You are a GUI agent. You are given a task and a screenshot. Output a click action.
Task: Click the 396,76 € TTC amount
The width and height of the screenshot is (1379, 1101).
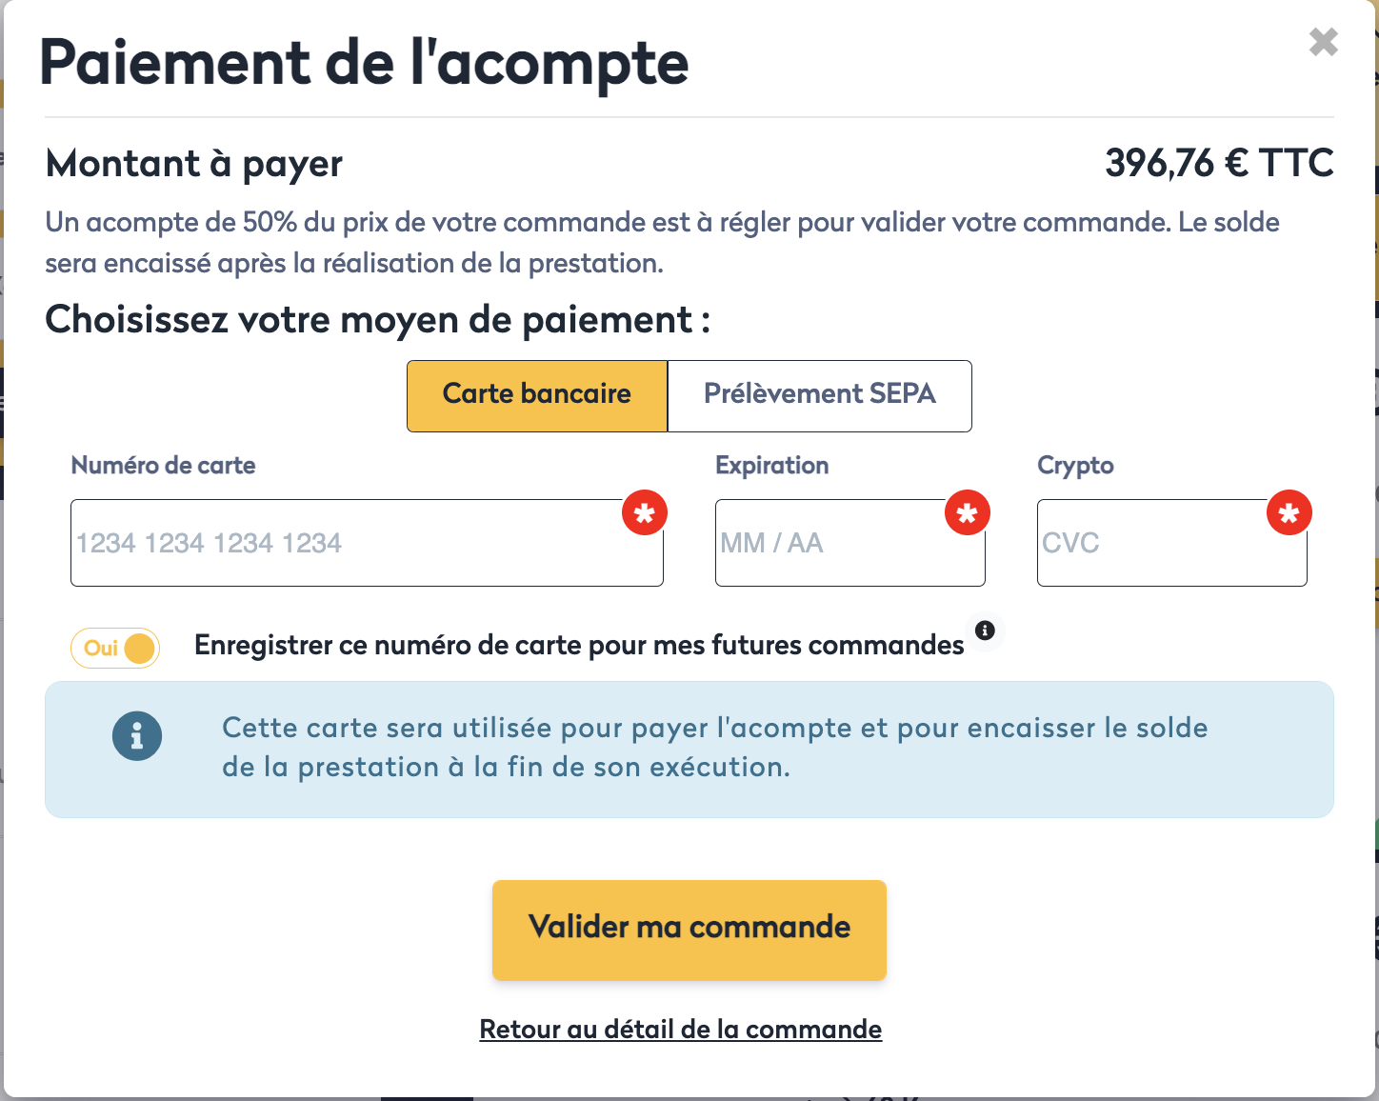[x=1218, y=164]
